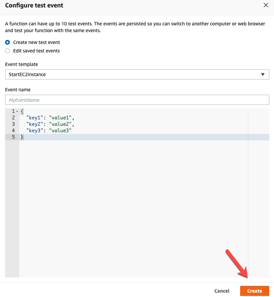Click the "key3" text in editor
Viewport: 274px width, 297px height.
coord(35,131)
